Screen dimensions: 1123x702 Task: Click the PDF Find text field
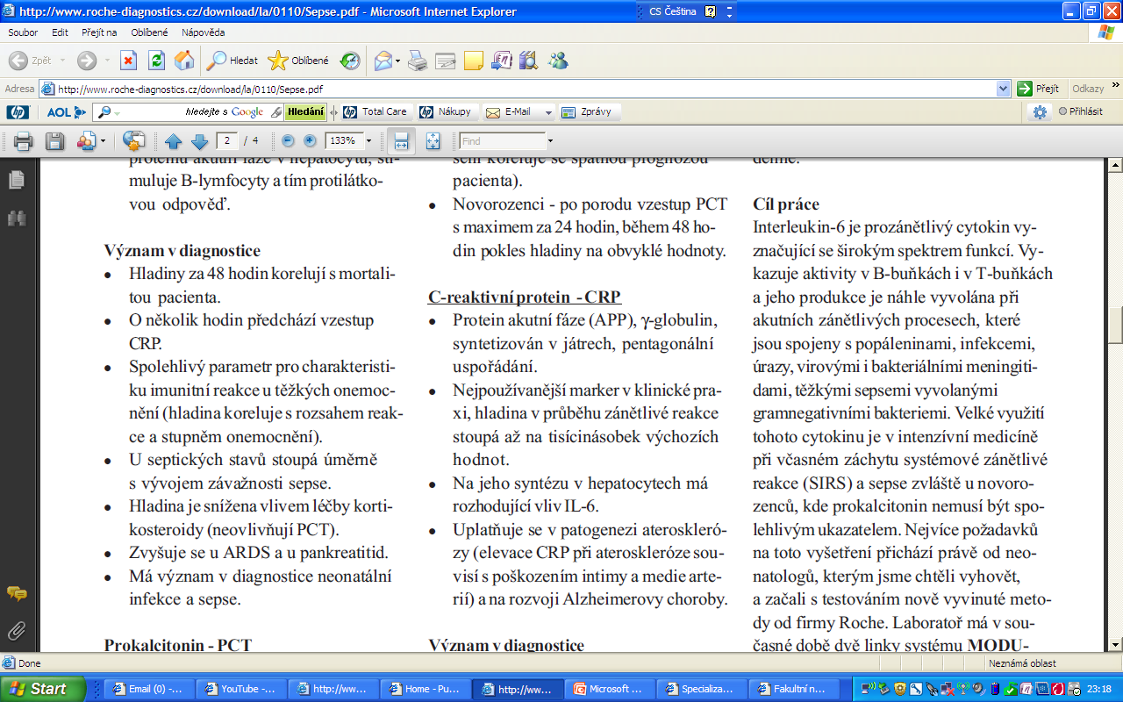[x=502, y=141]
